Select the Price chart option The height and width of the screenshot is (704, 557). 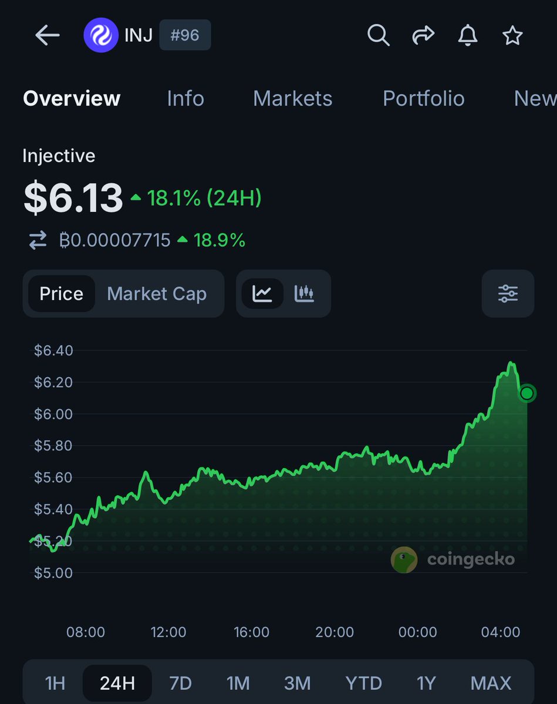[61, 293]
